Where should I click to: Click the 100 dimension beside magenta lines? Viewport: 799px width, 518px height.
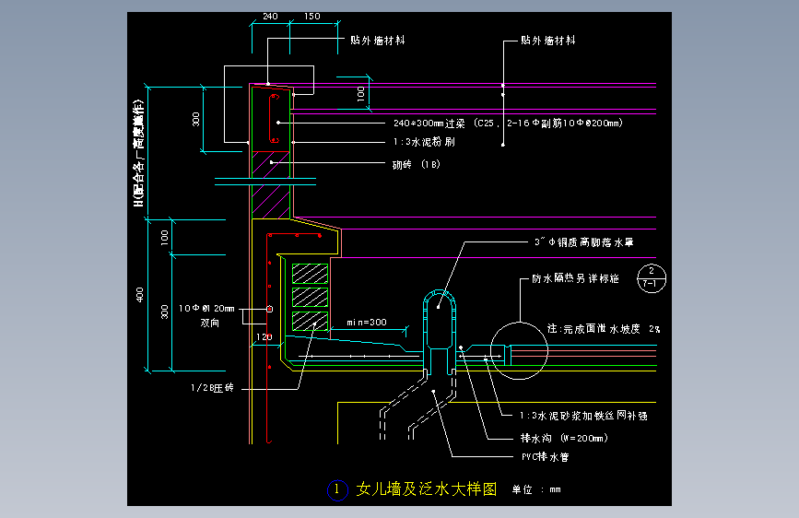coord(360,93)
